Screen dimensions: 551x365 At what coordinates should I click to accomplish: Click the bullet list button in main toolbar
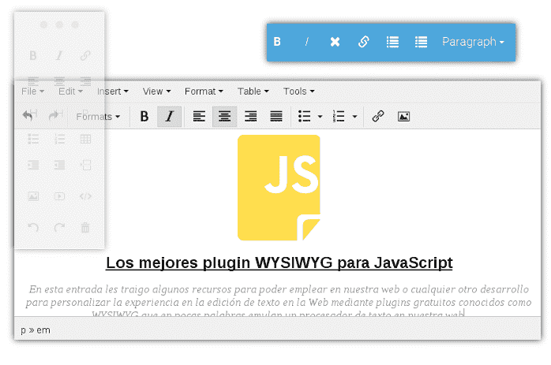[305, 117]
